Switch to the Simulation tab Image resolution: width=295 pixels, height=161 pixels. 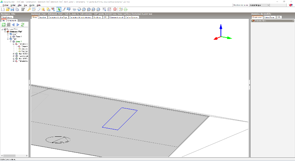97,17
